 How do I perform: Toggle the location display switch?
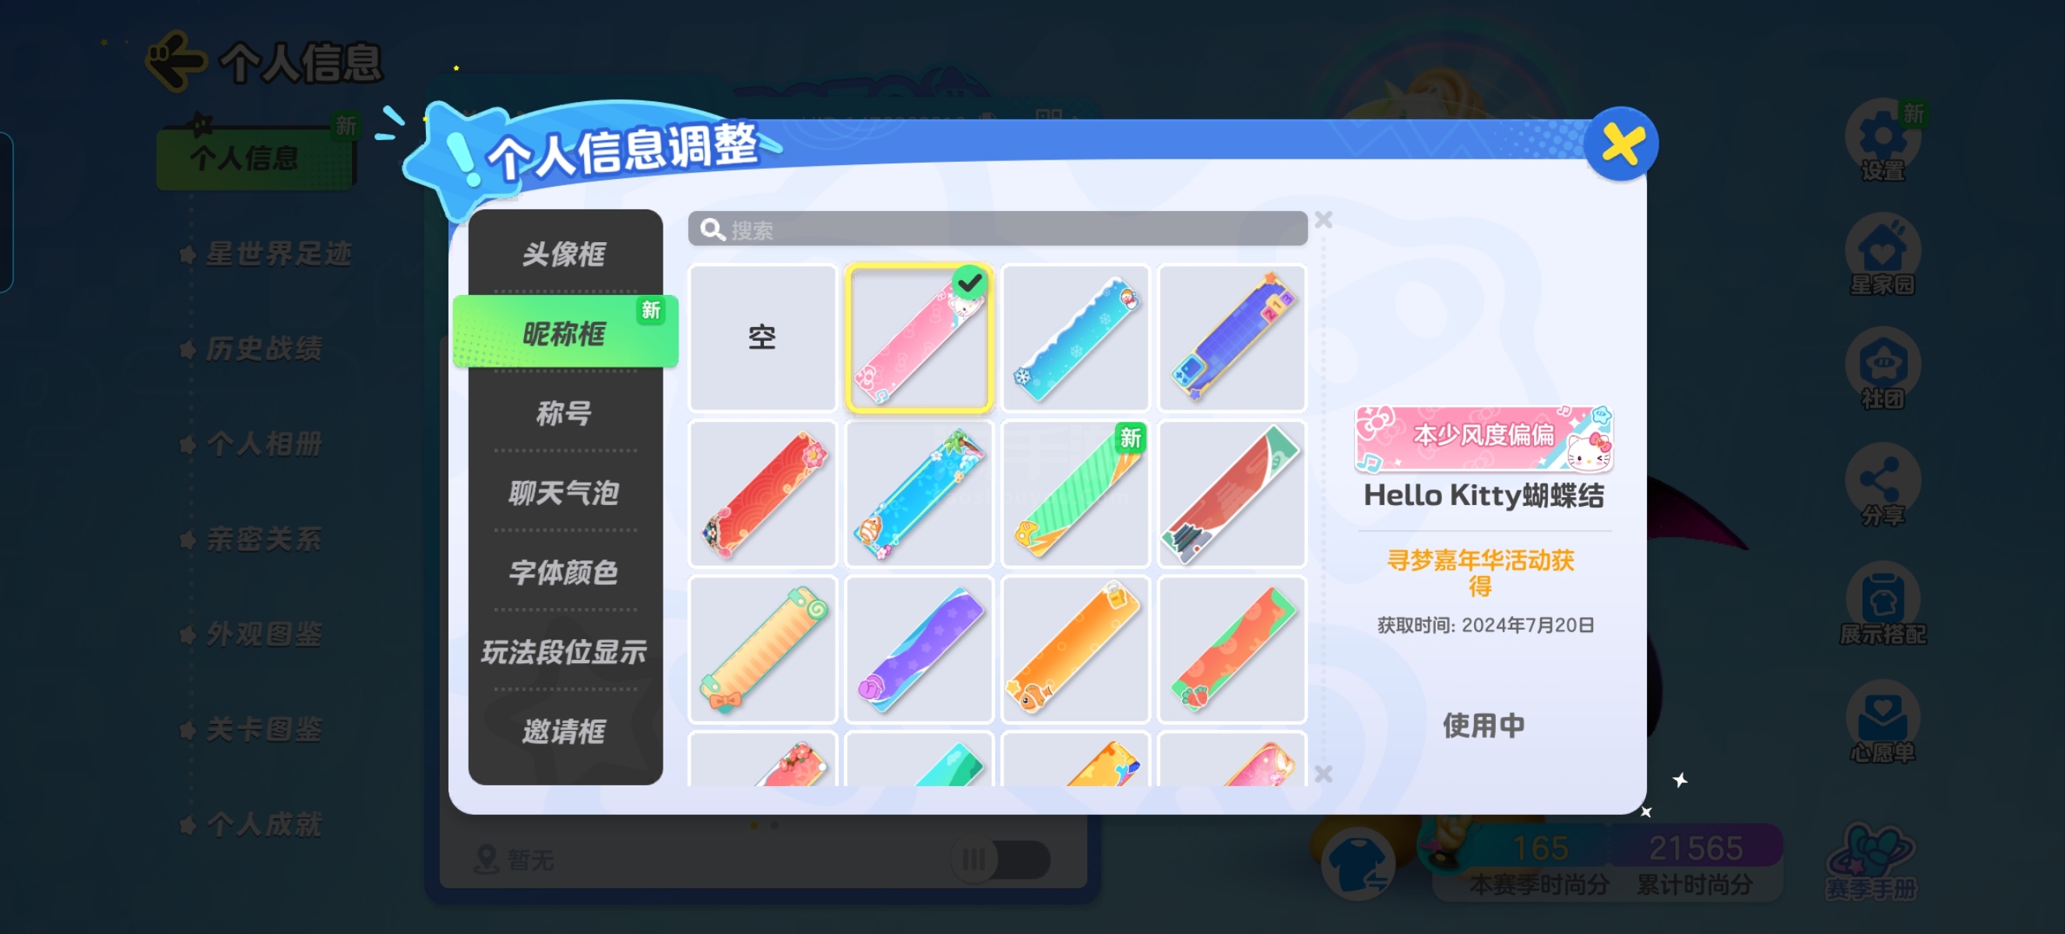[x=1001, y=859]
